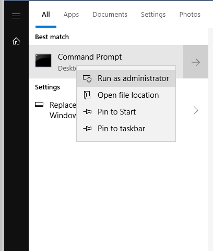This screenshot has height=251, width=213.
Task: Click the shield icon beside Run as administrator
Action: click(x=87, y=78)
